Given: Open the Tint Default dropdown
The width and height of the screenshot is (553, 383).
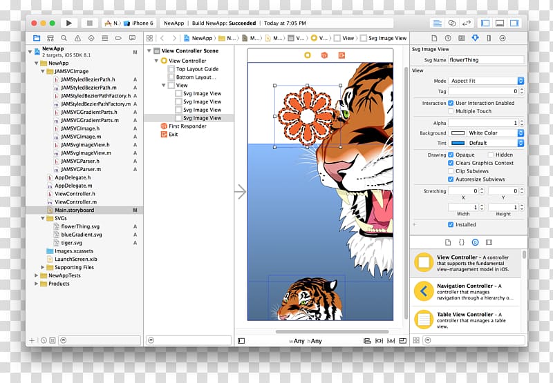Looking at the screenshot, I should coord(496,144).
